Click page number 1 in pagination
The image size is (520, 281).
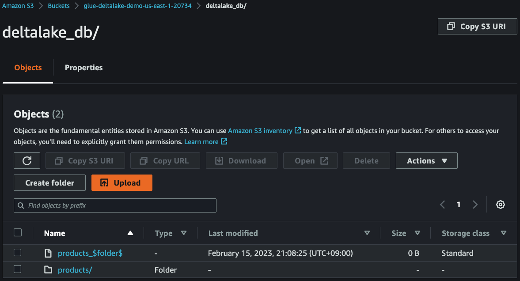pyautogui.click(x=459, y=205)
